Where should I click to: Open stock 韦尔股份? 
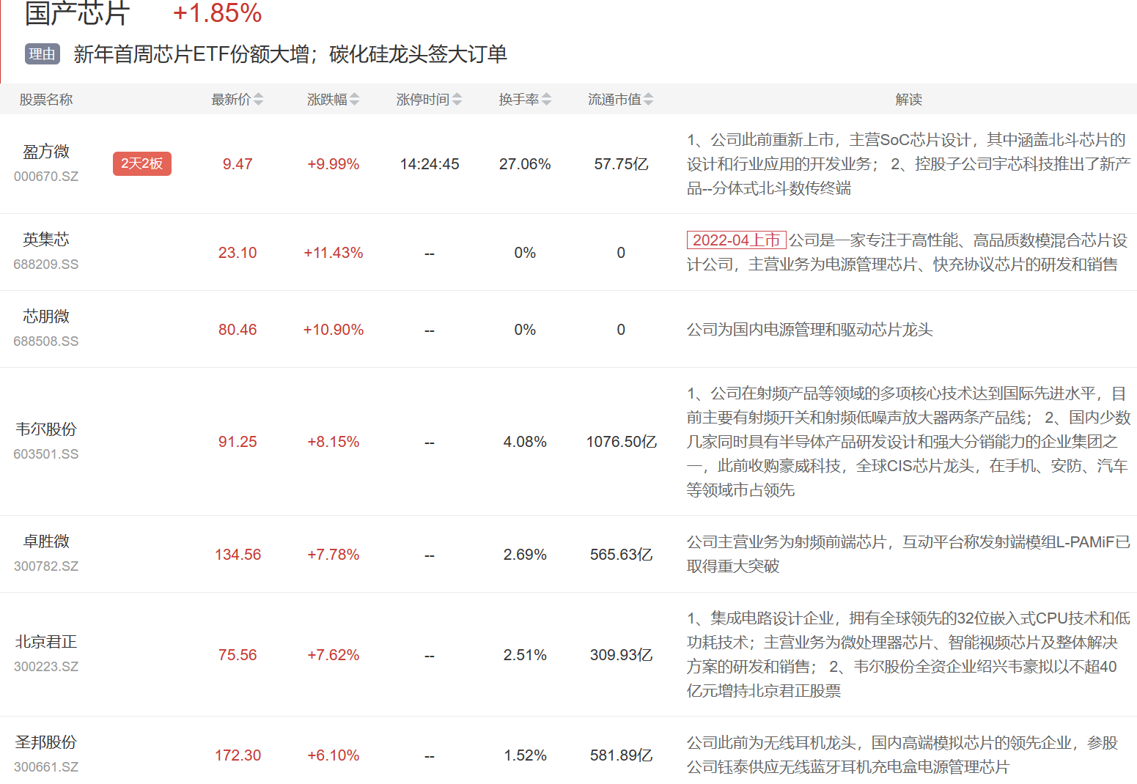(46, 429)
